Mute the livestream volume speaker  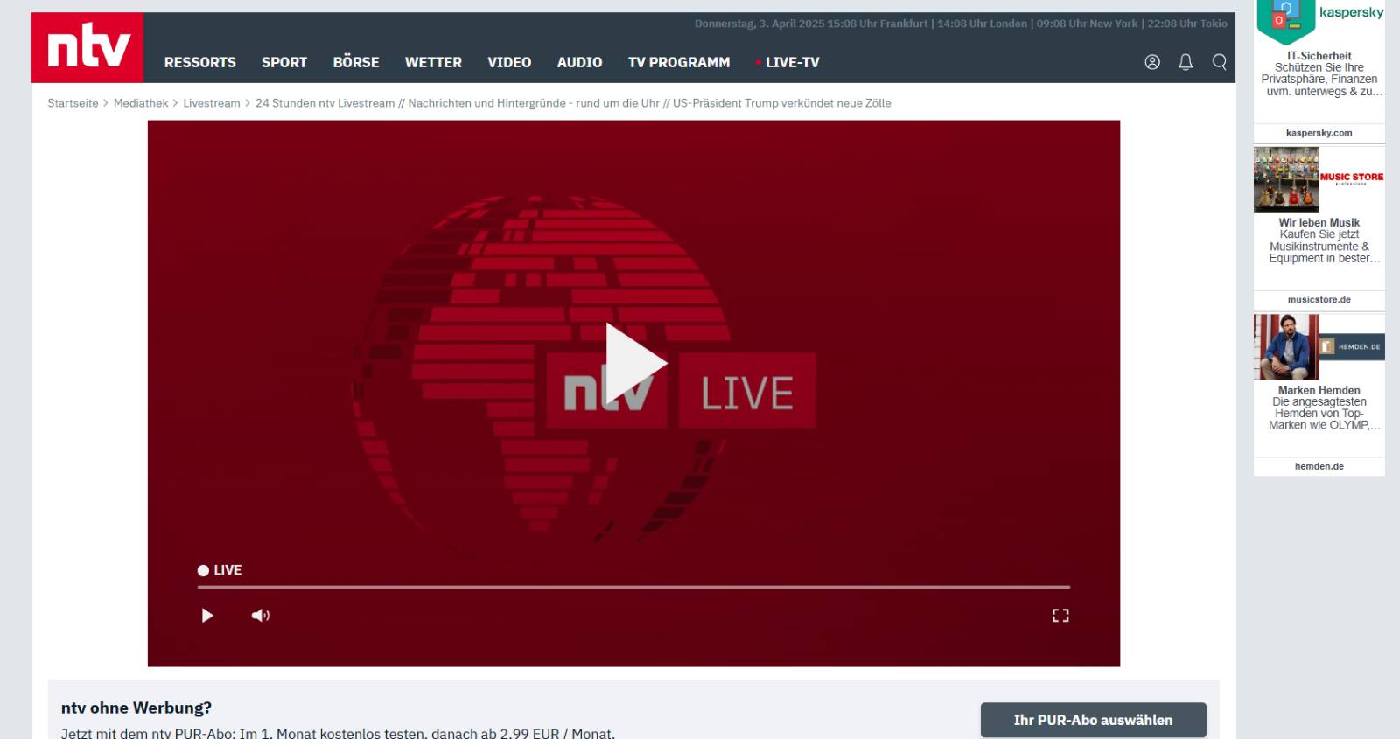tap(260, 616)
